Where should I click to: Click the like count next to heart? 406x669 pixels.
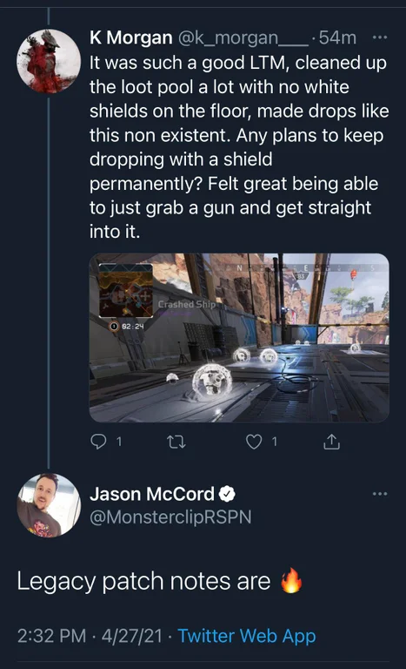click(275, 442)
